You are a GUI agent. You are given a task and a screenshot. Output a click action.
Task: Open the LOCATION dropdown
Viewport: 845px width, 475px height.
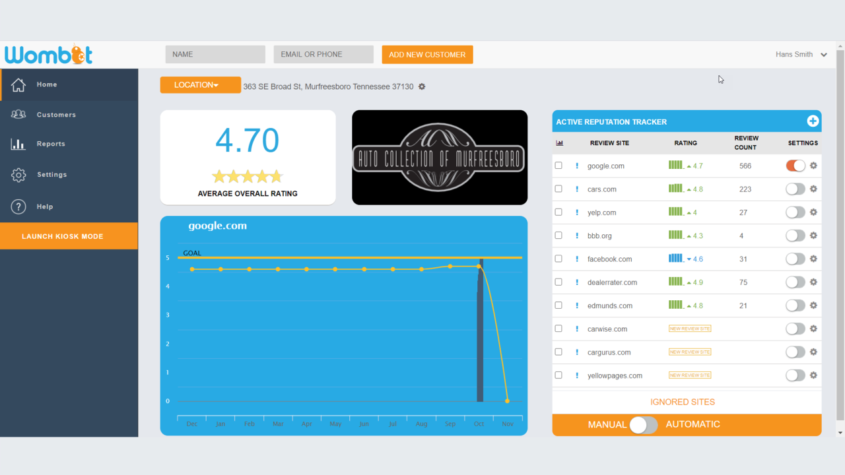200,85
